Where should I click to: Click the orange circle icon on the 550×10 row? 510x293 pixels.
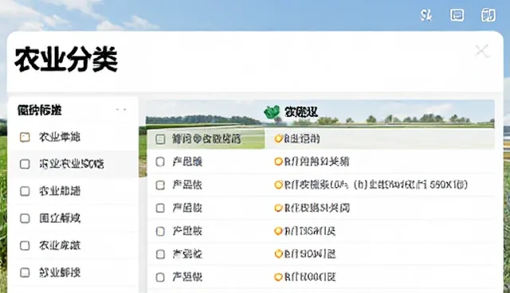[278, 185]
